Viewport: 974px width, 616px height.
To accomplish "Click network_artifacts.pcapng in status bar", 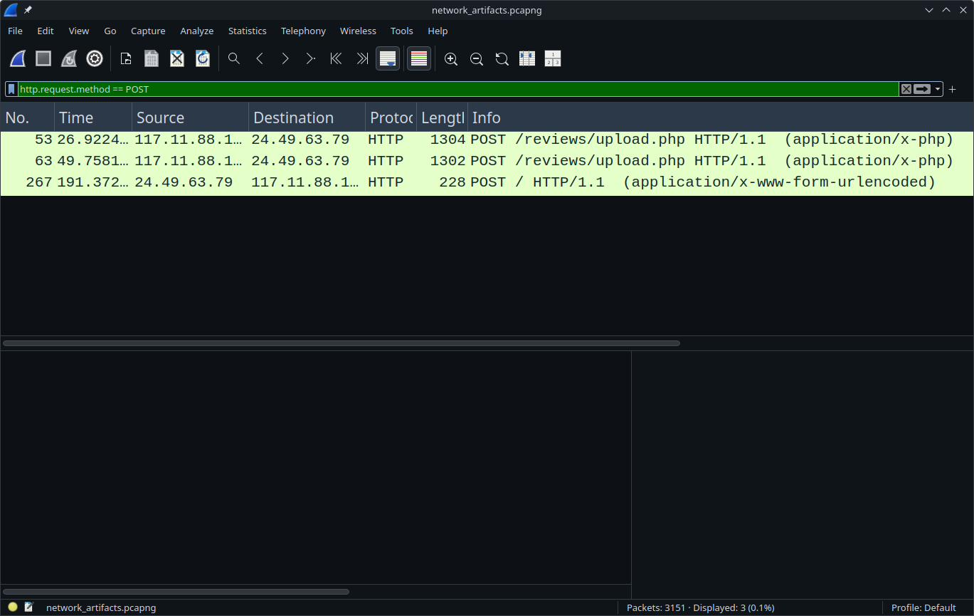I will (101, 607).
